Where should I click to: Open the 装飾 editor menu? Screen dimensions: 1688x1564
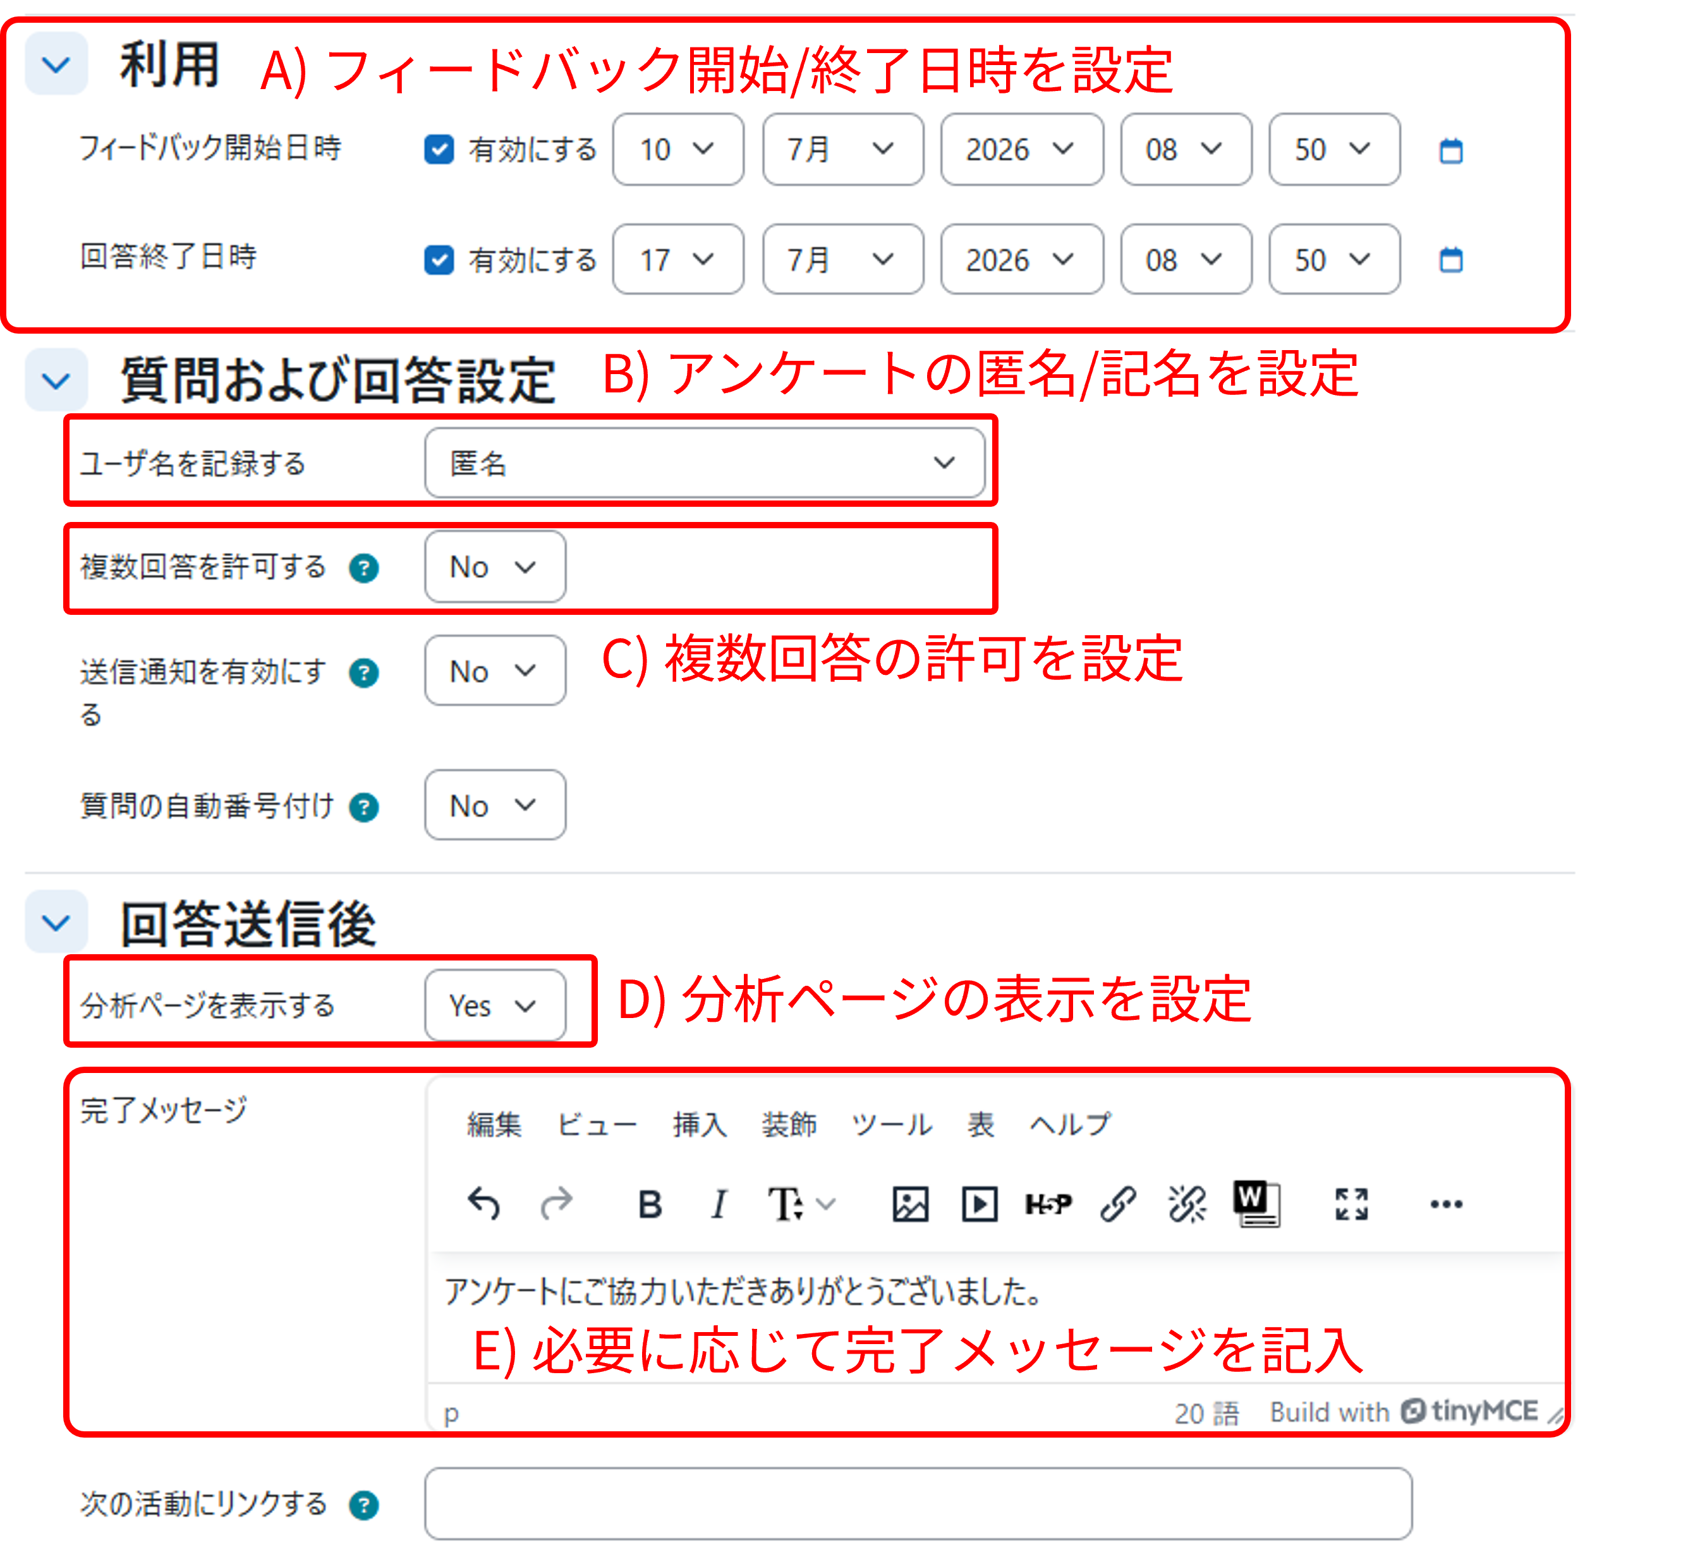coord(789,1124)
